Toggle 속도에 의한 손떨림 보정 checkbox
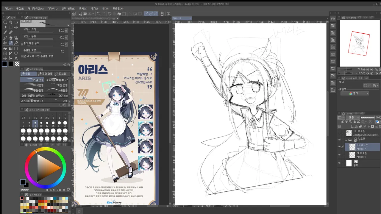Image resolution: width=381 pixels, height=214 pixels. (x=25, y=56)
